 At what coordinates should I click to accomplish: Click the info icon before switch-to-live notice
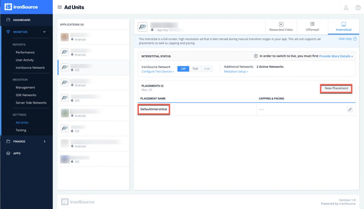[256, 56]
